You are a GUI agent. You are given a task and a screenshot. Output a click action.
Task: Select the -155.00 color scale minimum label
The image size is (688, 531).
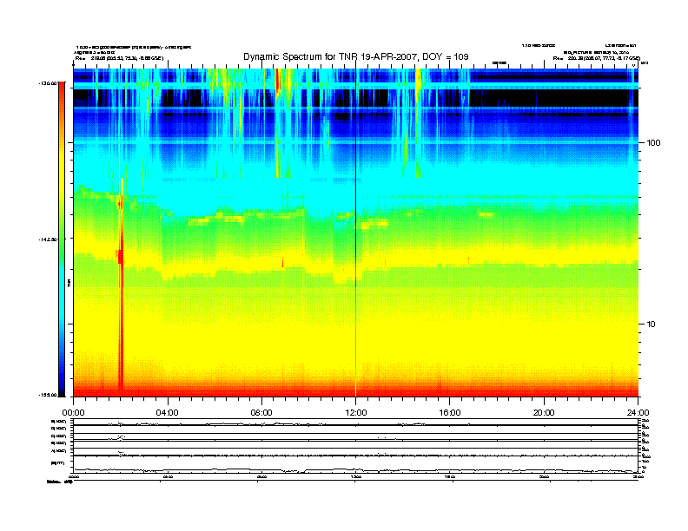(x=49, y=395)
